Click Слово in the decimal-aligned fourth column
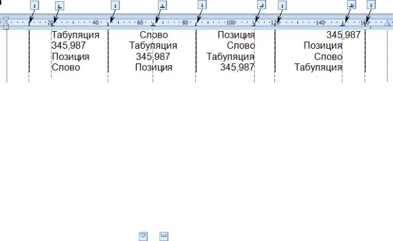The height and width of the screenshot is (241, 393). [x=328, y=57]
